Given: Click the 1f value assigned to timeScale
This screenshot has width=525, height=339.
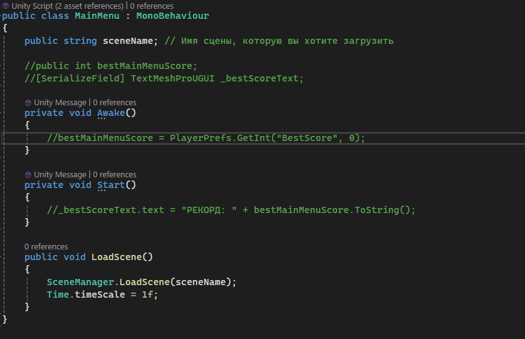Looking at the screenshot, I should [x=147, y=295].
